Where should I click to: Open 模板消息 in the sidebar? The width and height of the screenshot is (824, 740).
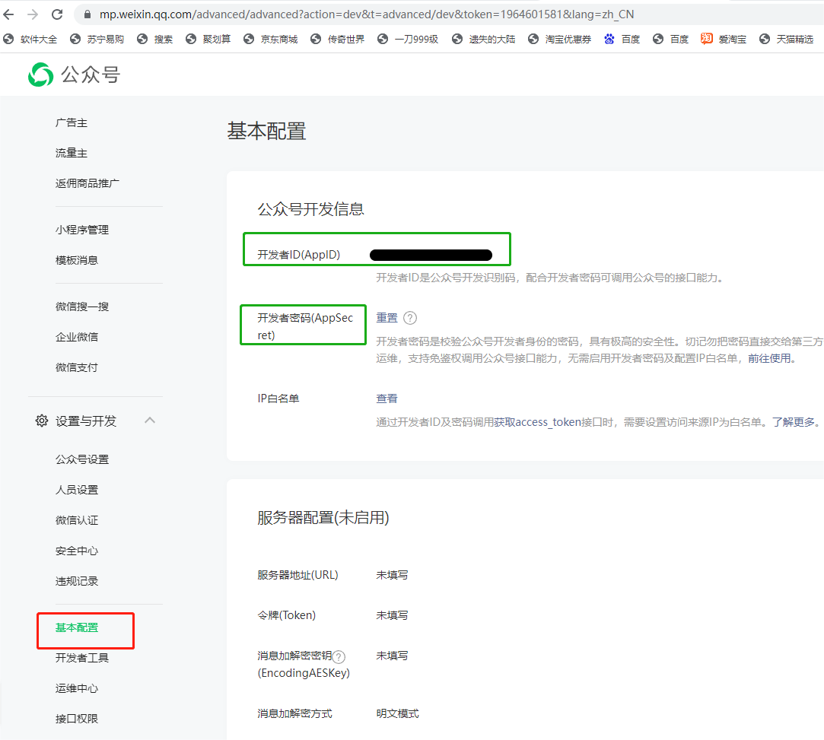click(x=77, y=260)
